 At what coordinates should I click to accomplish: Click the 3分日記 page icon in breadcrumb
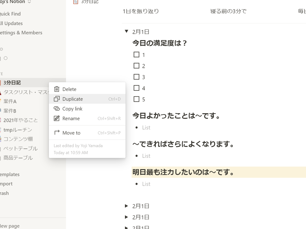point(76,2)
